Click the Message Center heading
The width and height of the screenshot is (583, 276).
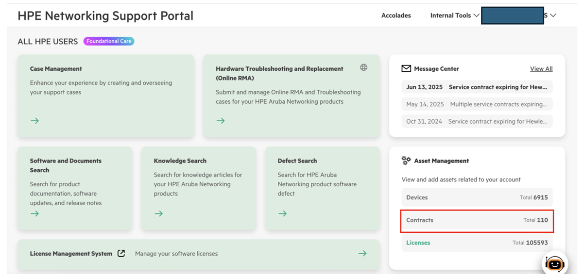pyautogui.click(x=436, y=69)
